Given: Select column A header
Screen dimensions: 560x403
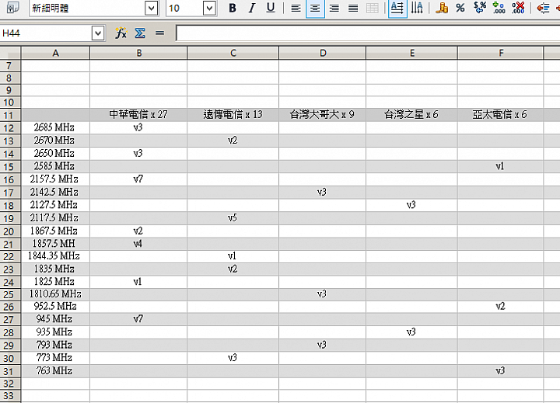Looking at the screenshot, I should tap(55, 53).
